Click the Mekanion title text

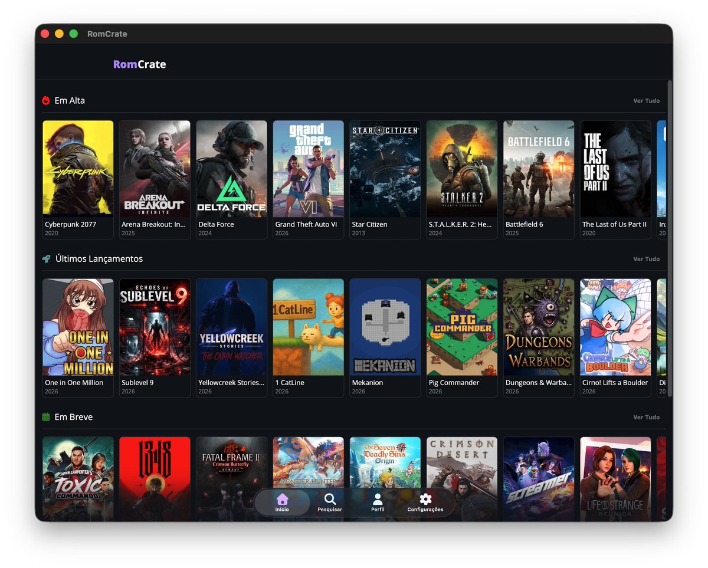pyautogui.click(x=368, y=383)
